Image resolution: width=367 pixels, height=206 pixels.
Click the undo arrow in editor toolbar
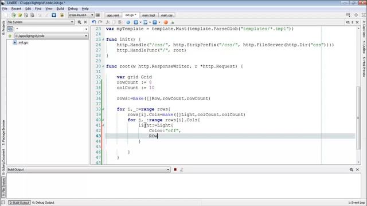click(94, 22)
